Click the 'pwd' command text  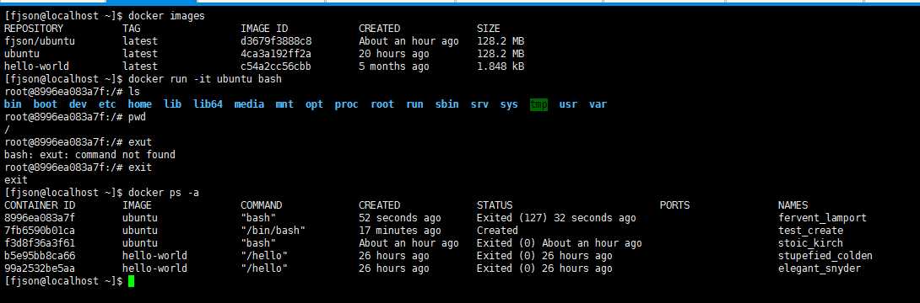138,117
